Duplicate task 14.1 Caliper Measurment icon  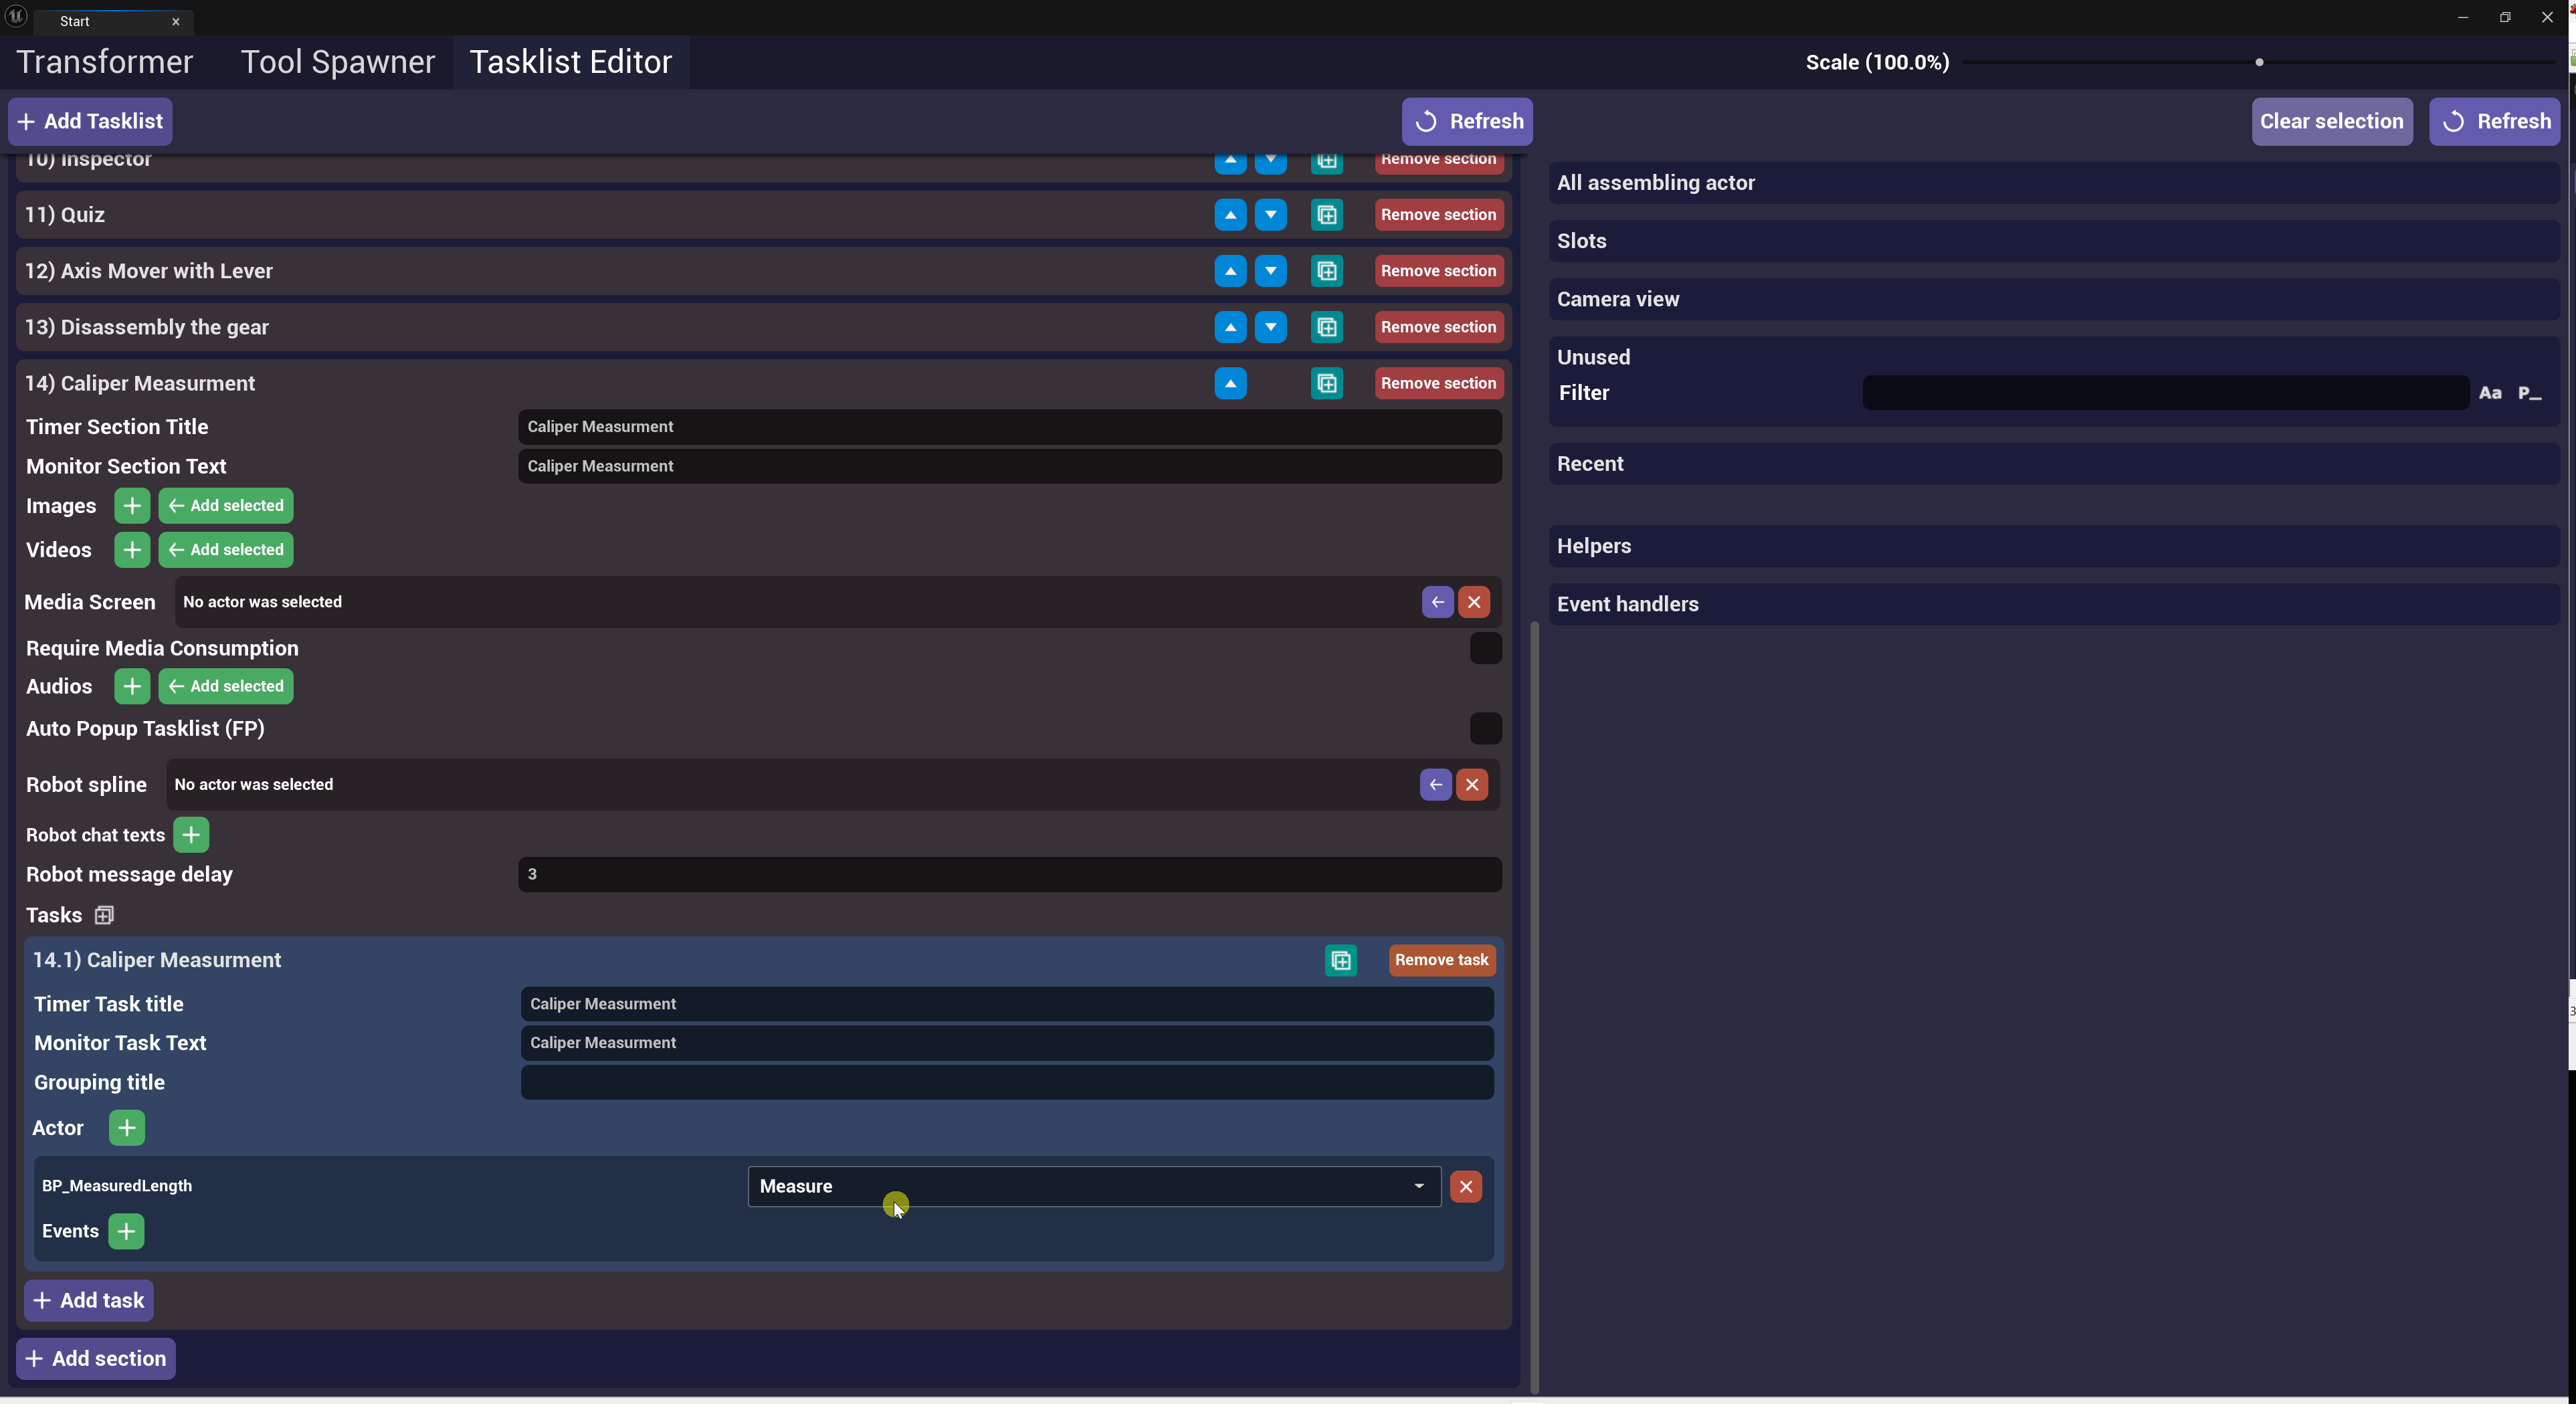(x=1340, y=961)
